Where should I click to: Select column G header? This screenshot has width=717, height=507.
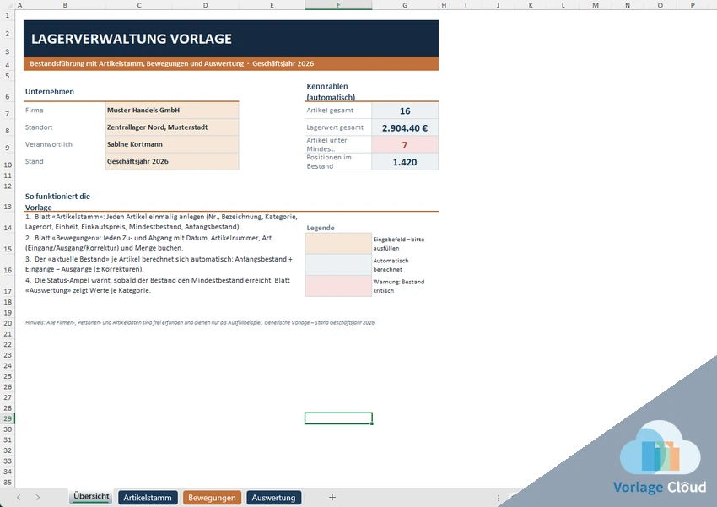[x=405, y=5]
